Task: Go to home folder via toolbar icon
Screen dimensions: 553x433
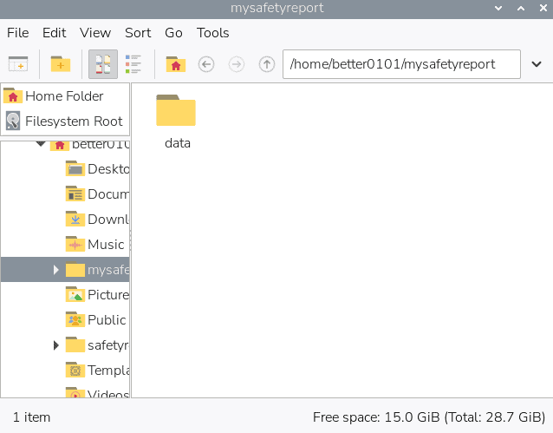Action: [176, 64]
